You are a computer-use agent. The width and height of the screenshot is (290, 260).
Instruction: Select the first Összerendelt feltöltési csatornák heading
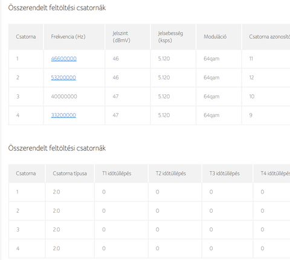tap(57, 8)
